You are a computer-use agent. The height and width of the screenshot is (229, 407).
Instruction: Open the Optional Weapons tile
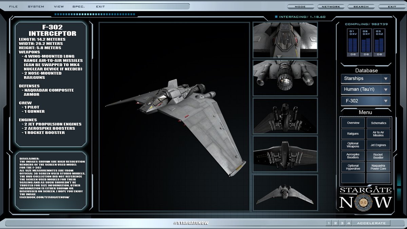pyautogui.click(x=353, y=145)
